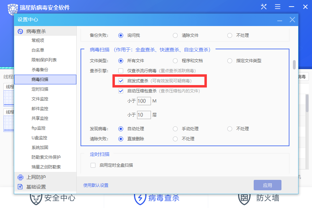
Task: Open the hamburger menu in main window
Action: (x=278, y=7)
